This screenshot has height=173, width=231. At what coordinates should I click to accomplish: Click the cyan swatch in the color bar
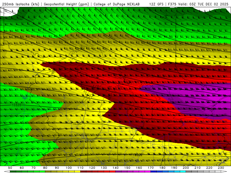point(183,171)
